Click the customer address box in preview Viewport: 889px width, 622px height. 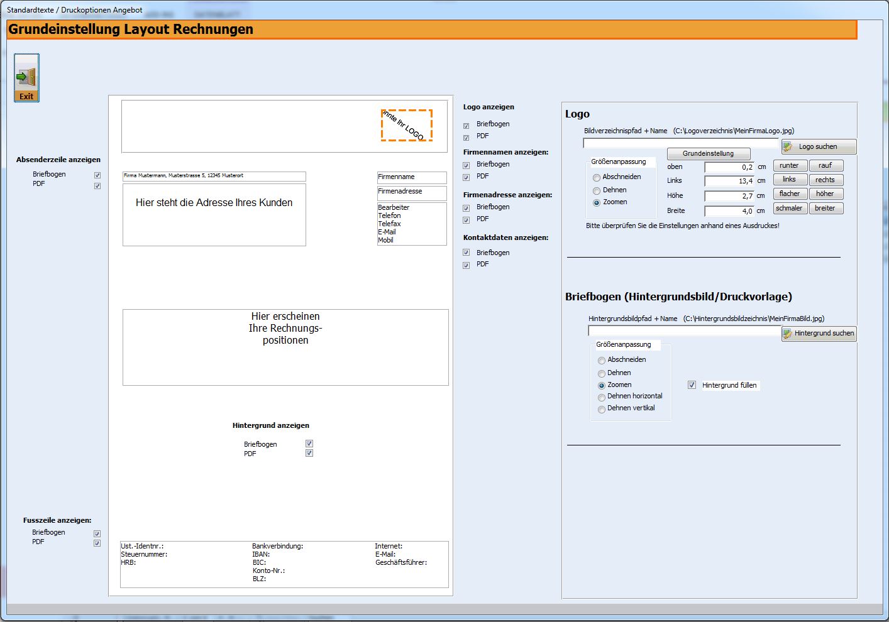click(x=214, y=215)
